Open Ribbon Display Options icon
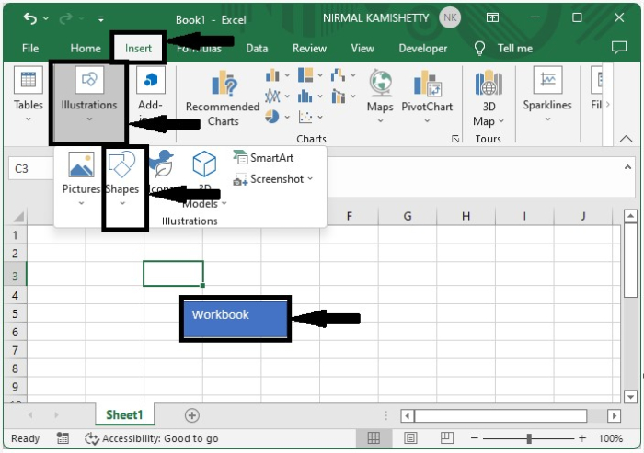Viewport: 644px width, 453px height. [x=492, y=17]
